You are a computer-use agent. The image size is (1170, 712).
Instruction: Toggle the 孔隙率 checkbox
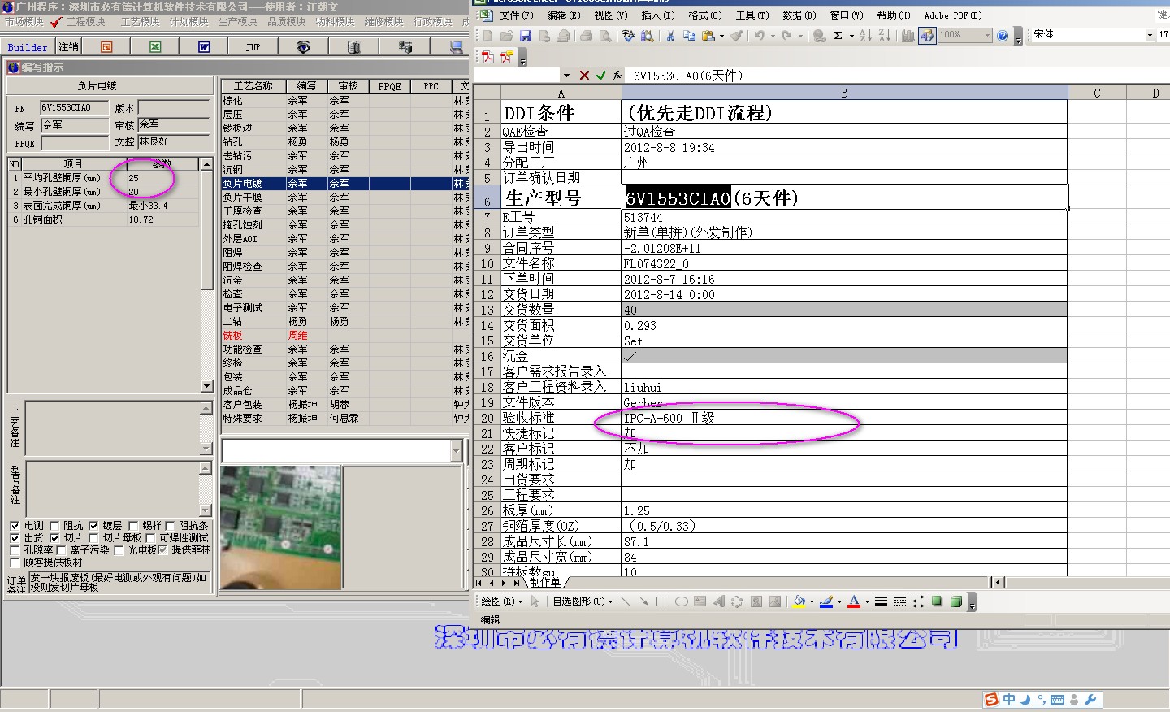(x=15, y=550)
